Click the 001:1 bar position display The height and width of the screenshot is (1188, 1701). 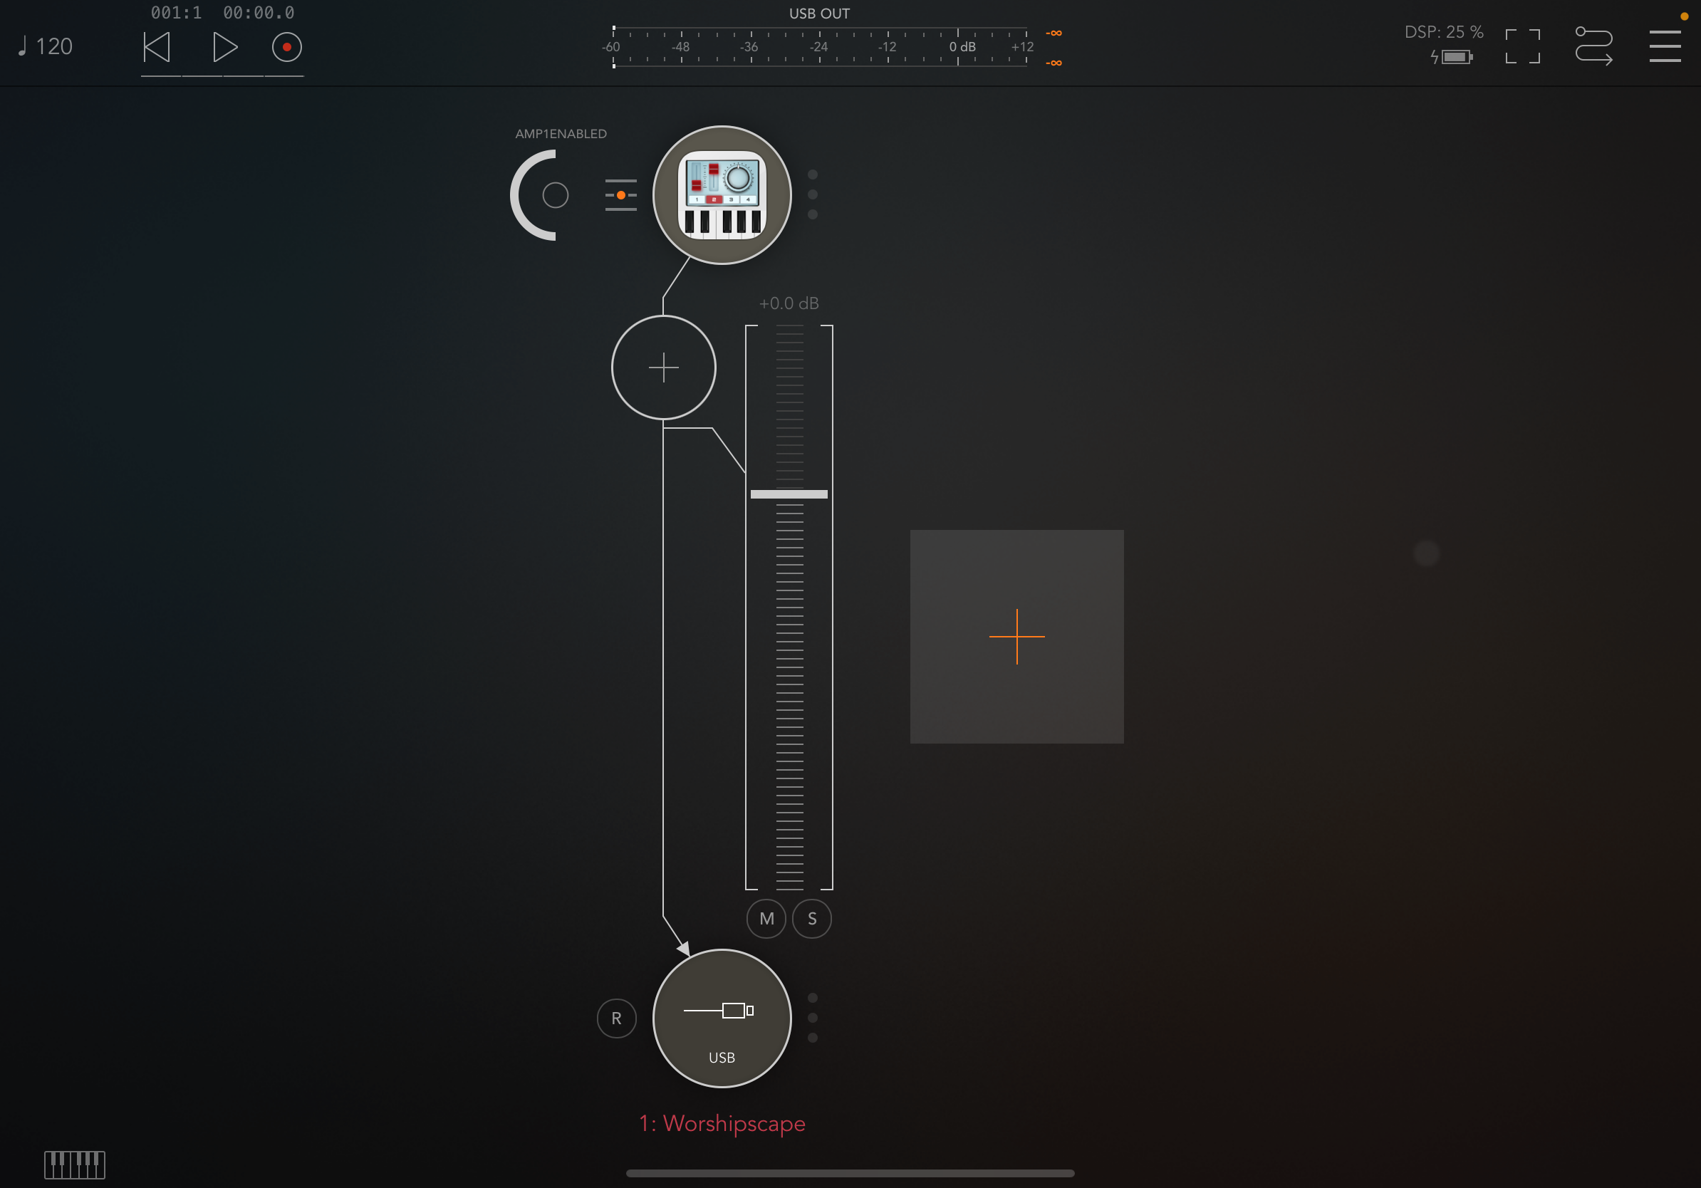point(177,13)
